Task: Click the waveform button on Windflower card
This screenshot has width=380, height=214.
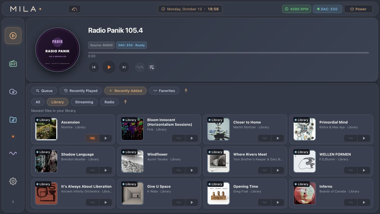Action: 178,170
